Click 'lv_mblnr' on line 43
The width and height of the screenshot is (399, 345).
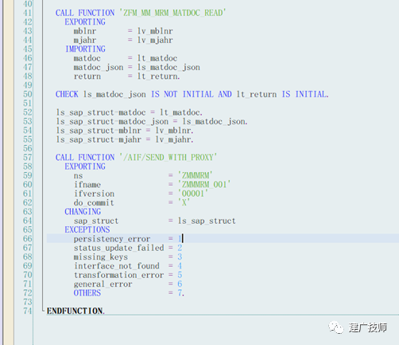(155, 31)
